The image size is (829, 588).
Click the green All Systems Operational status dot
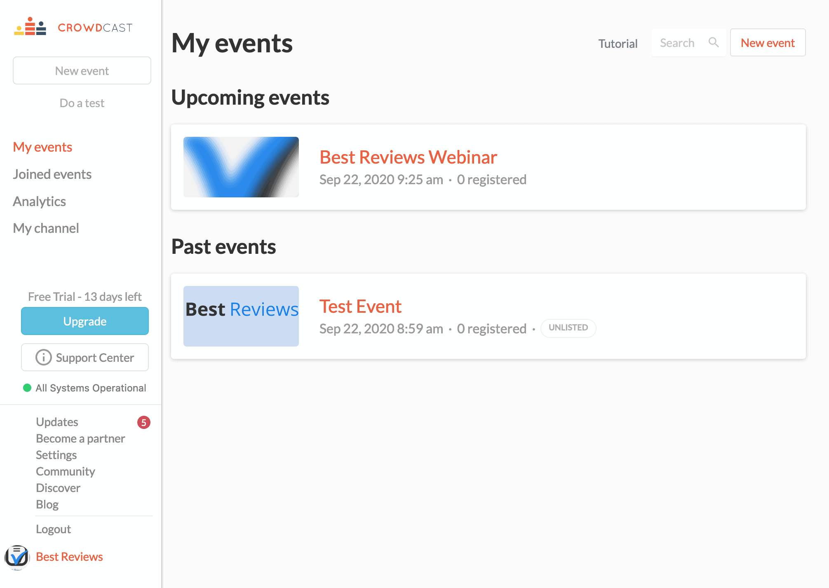point(26,387)
